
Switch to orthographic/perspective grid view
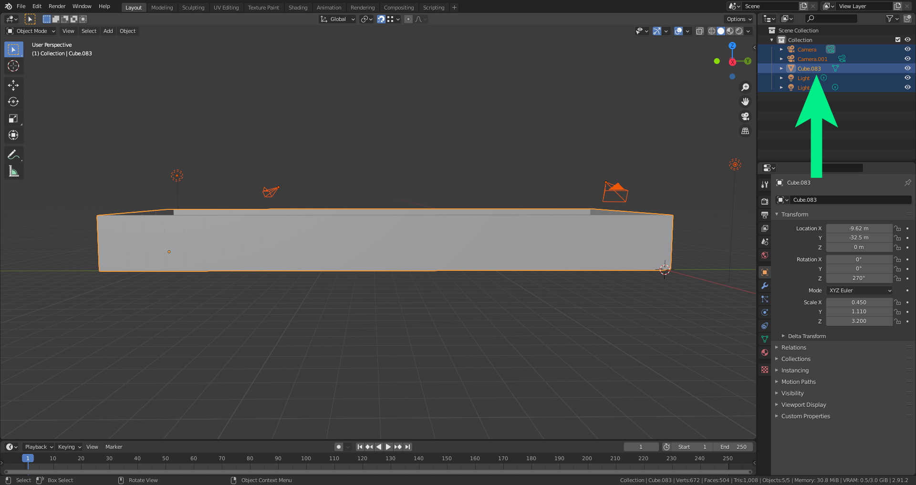pos(745,131)
